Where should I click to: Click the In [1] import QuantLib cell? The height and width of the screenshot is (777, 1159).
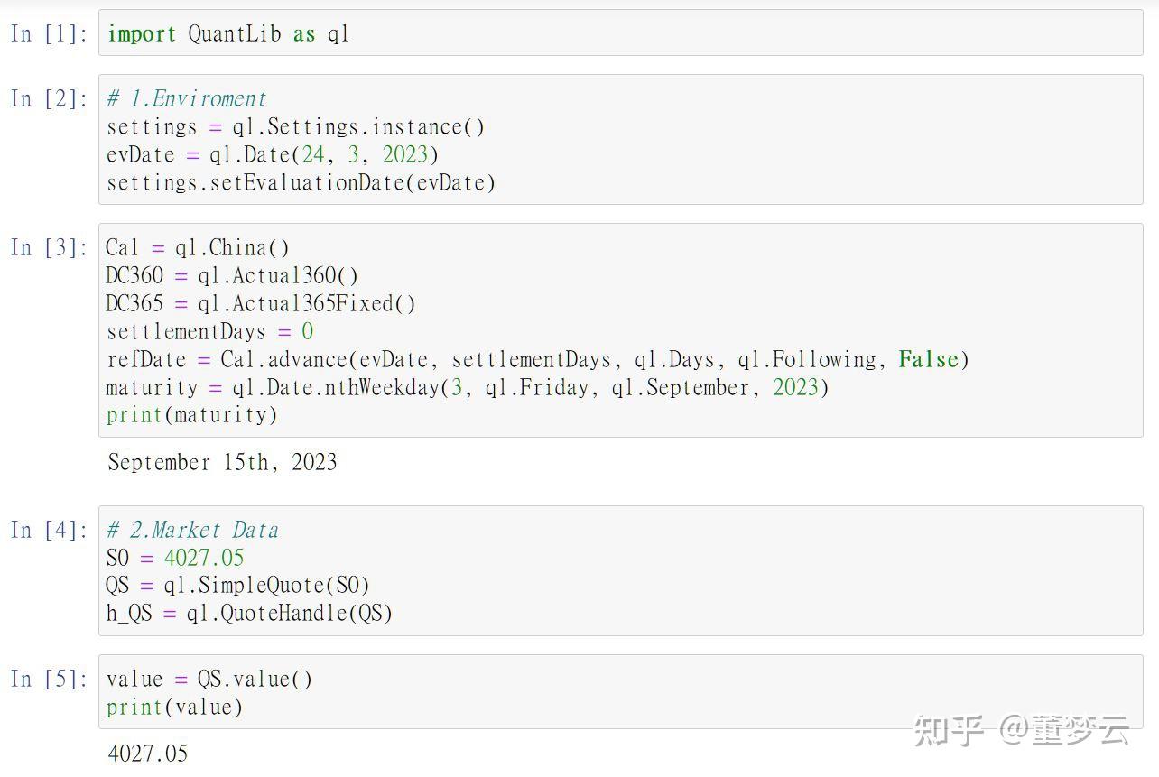pyautogui.click(x=620, y=34)
